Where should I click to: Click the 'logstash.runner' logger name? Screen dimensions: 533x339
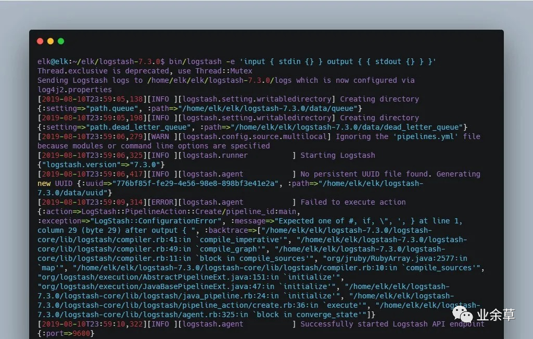pos(215,155)
